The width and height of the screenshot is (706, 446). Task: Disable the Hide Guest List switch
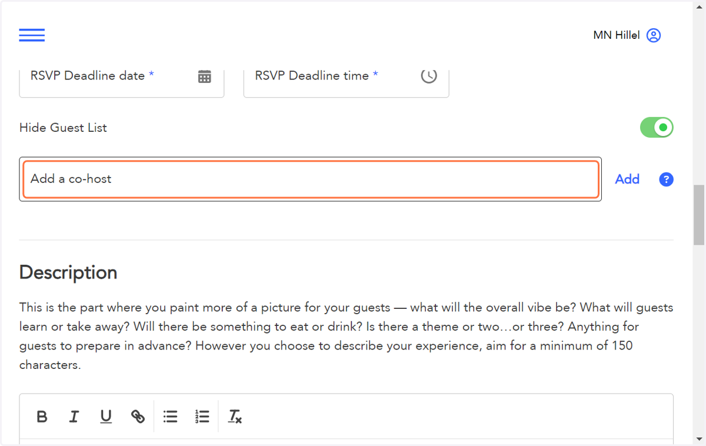(x=657, y=127)
